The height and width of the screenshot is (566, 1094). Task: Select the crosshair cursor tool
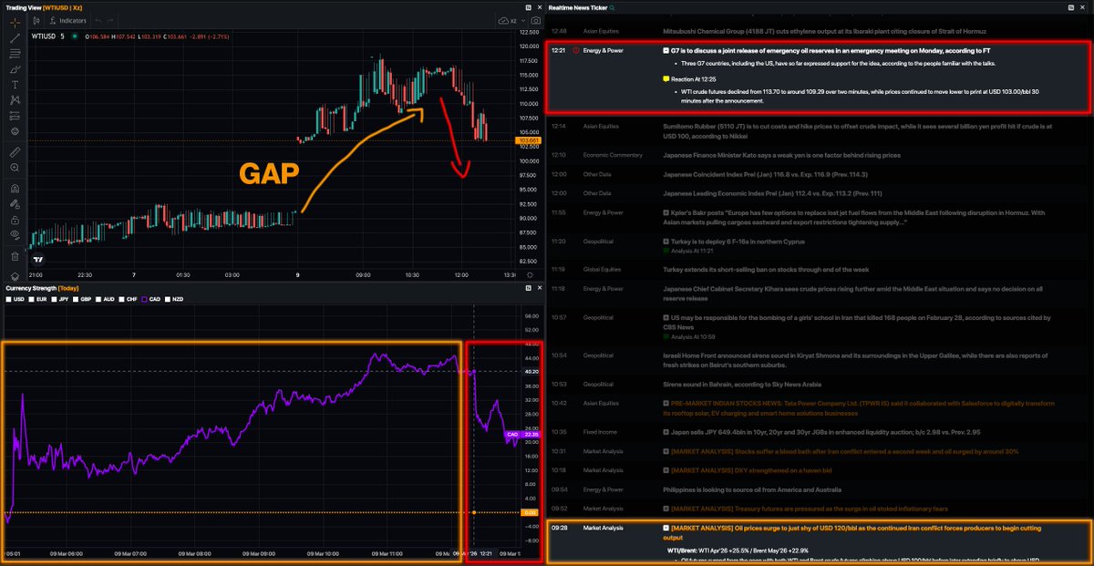15,22
